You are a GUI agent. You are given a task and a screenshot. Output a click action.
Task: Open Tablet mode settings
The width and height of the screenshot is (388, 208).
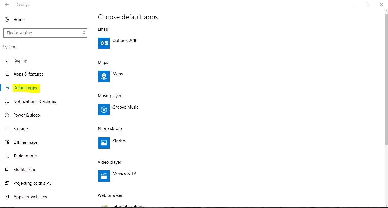(25, 156)
